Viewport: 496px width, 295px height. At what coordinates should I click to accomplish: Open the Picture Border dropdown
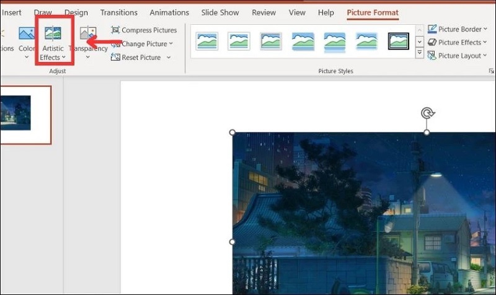pyautogui.click(x=485, y=29)
